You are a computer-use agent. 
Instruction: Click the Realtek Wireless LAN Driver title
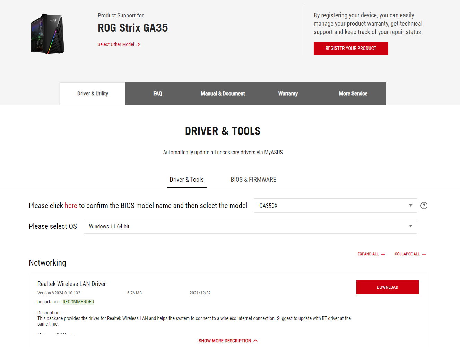(x=71, y=284)
